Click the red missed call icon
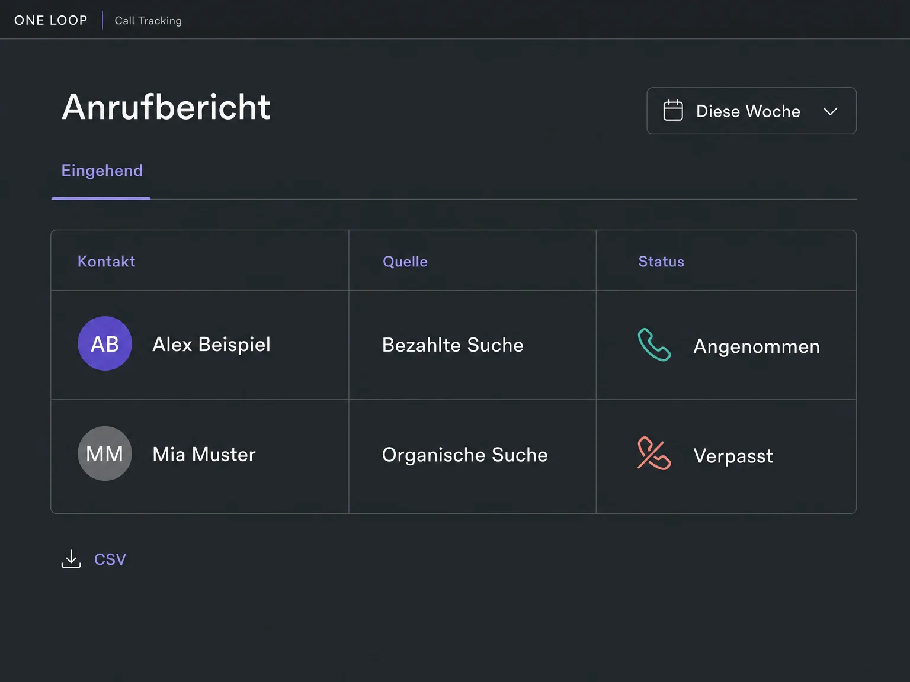 tap(654, 453)
